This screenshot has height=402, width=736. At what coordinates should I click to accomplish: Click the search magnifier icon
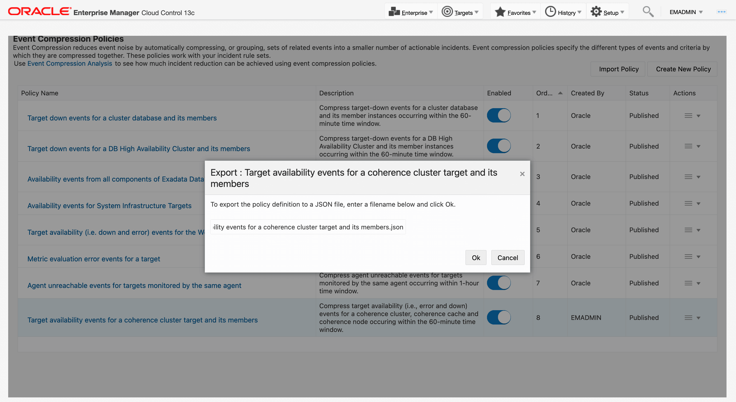pos(648,12)
